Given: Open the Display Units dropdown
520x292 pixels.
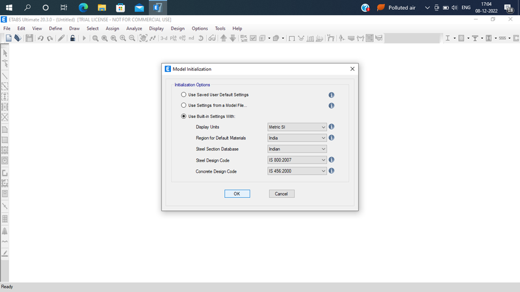Looking at the screenshot, I should point(297,127).
